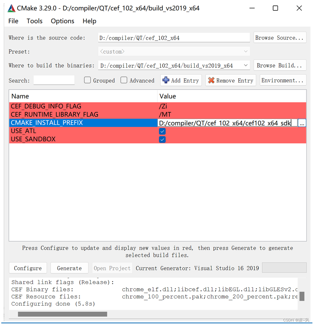
Task: Click the Value column header
Action: [232, 96]
